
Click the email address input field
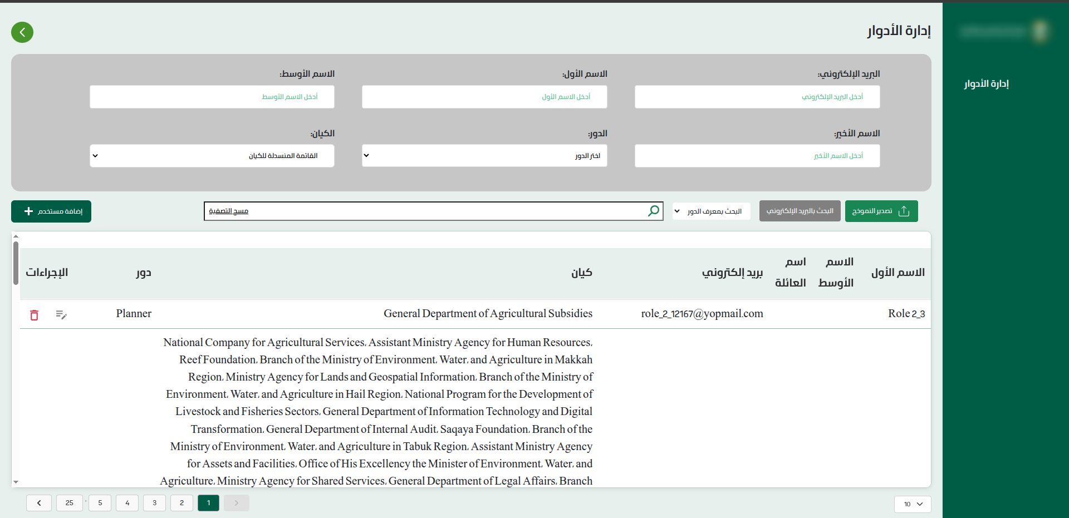pos(757,97)
